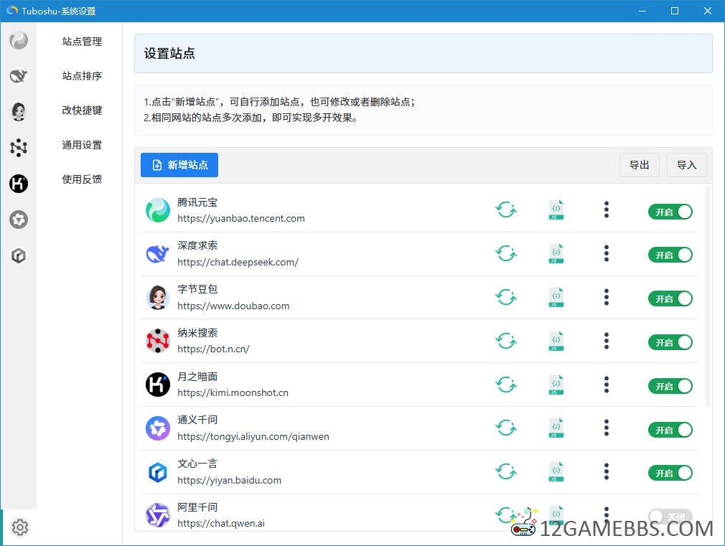Viewport: 725px width, 546px height.
Task: Click the refresh icon for 文心一言
Action: coord(506,472)
